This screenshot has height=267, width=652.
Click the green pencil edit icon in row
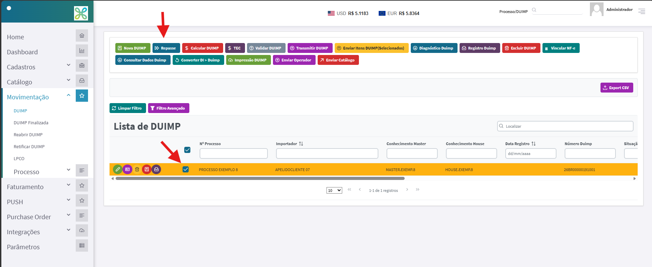click(118, 169)
